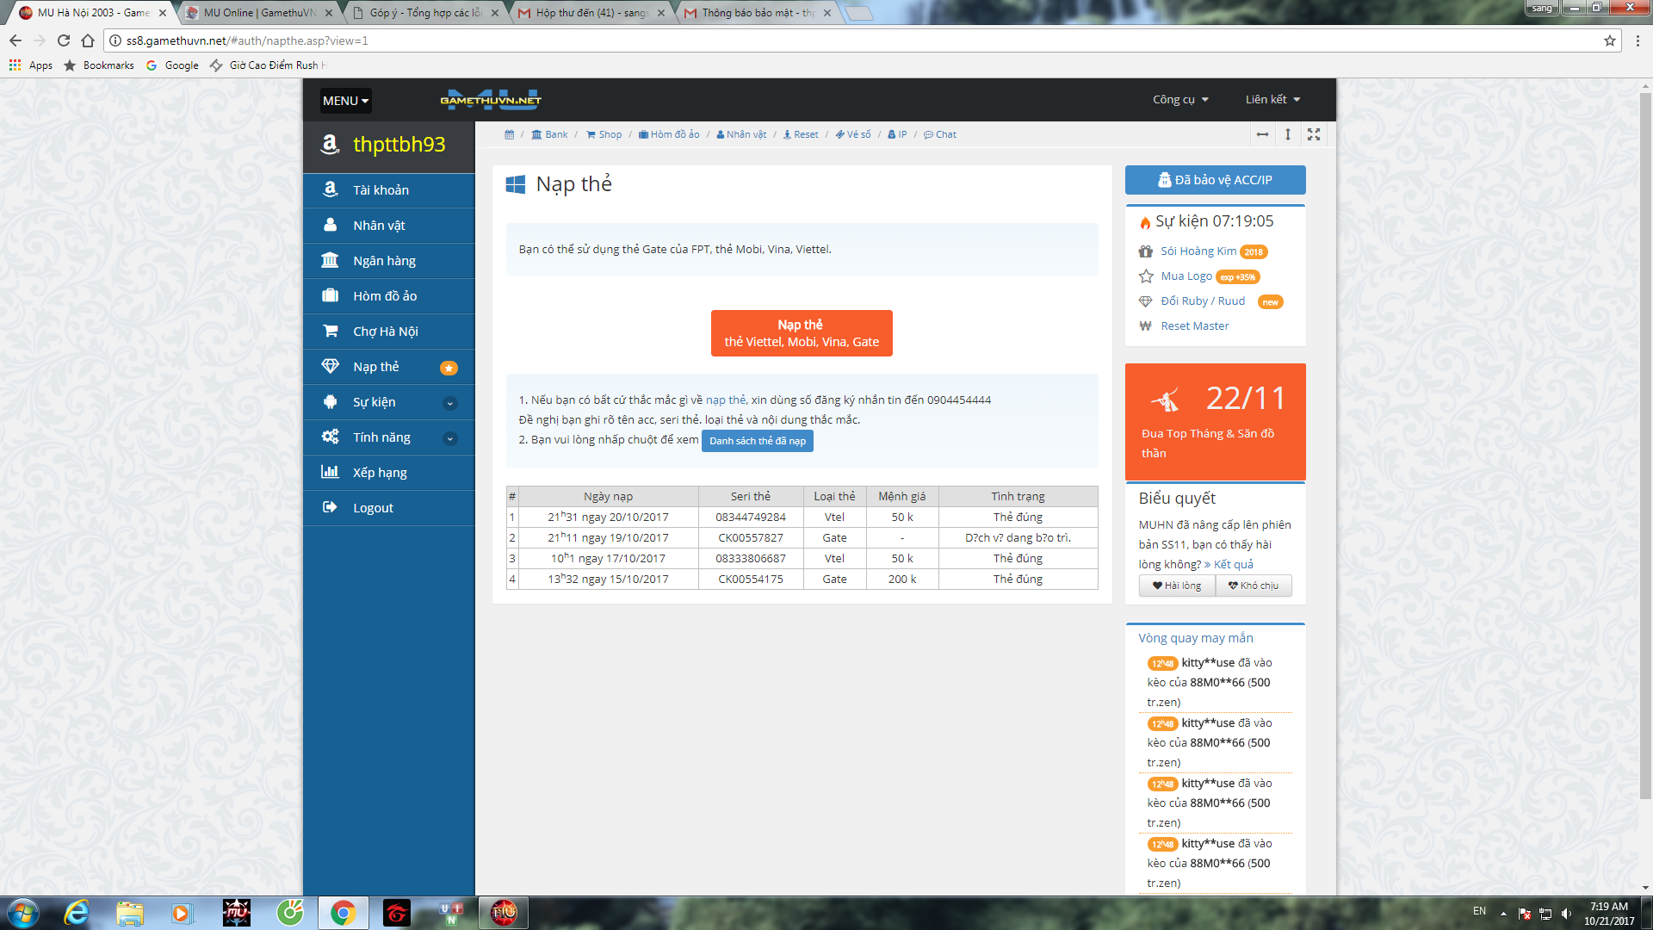1653x930 pixels.
Task: Expand Tính năng sidebar submenu
Action: coord(449,438)
